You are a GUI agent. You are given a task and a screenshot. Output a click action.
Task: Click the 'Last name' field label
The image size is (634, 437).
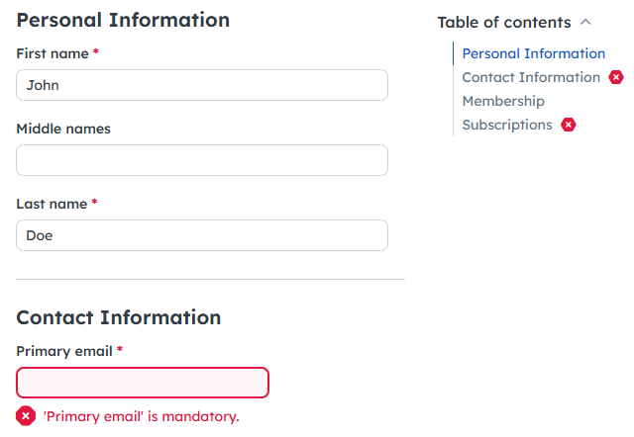[52, 204]
